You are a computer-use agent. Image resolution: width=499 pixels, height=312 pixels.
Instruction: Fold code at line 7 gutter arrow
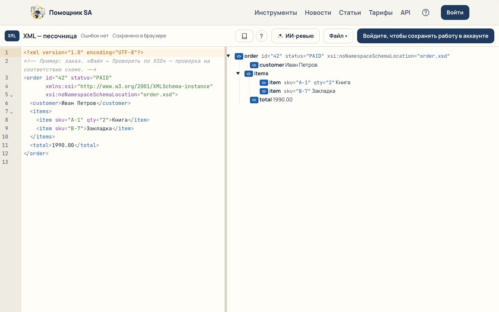(11, 112)
